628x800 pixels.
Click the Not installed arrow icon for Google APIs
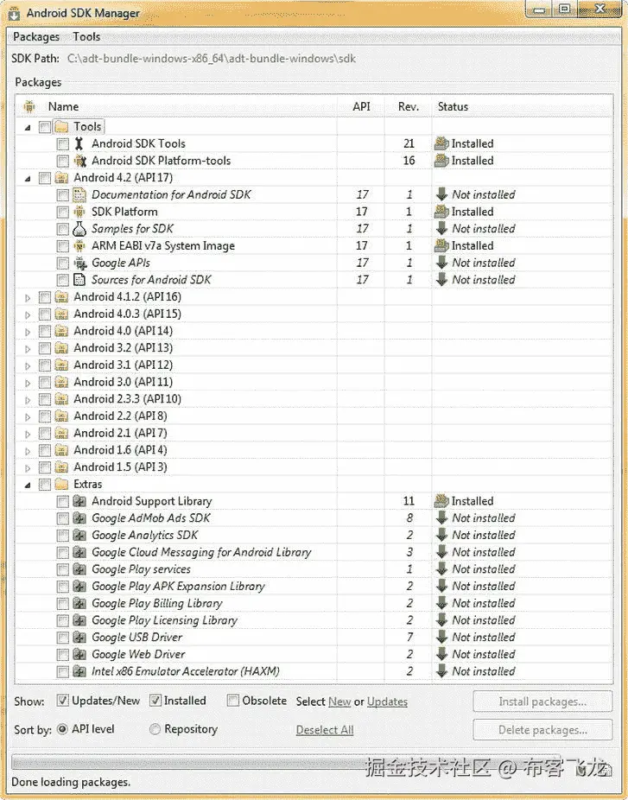(x=441, y=263)
